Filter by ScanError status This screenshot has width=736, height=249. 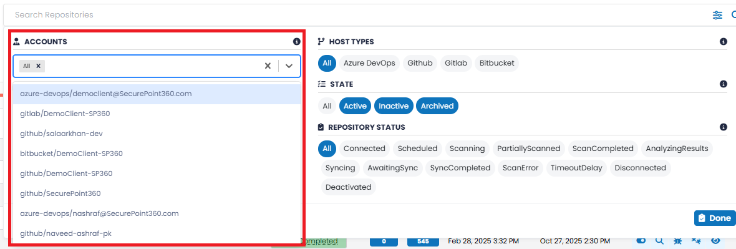[521, 168]
